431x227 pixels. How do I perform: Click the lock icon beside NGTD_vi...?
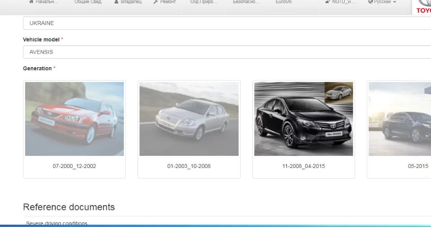coord(327,2)
